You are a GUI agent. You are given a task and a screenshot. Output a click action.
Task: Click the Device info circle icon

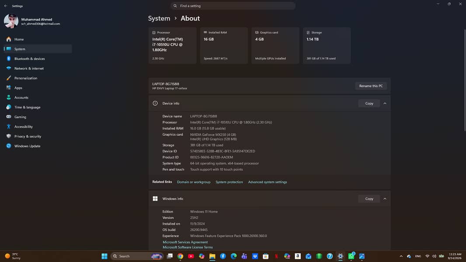(x=155, y=103)
